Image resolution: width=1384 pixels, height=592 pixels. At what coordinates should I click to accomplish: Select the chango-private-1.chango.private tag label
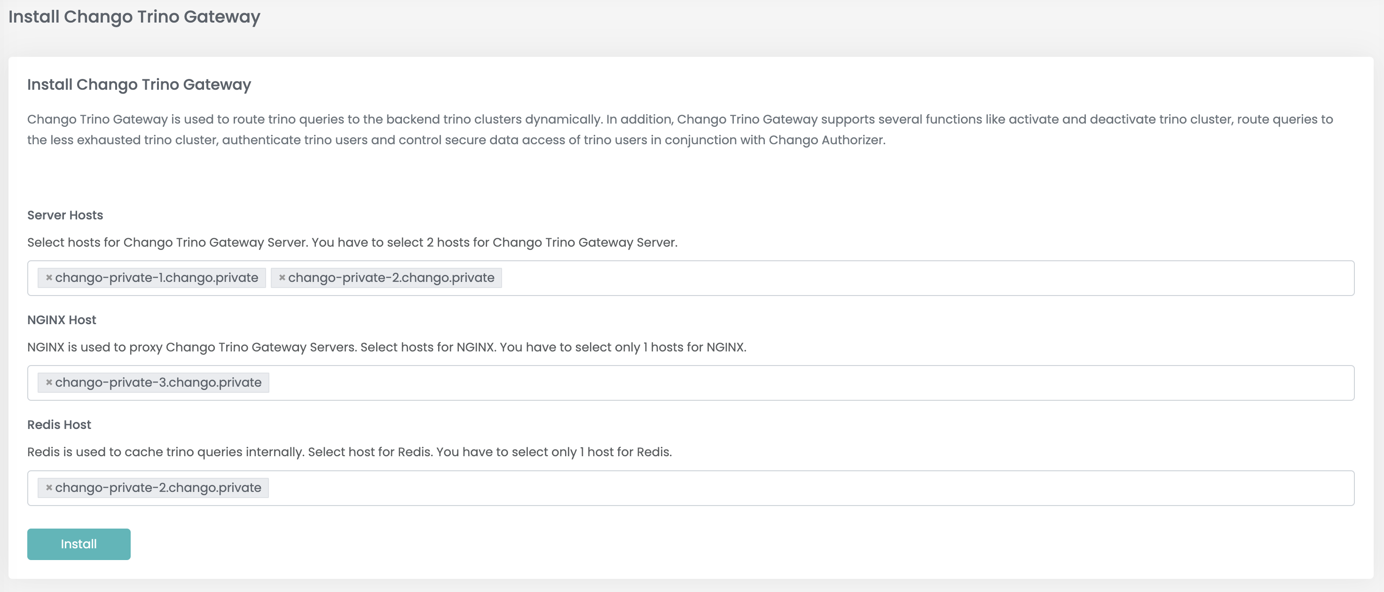click(x=157, y=278)
